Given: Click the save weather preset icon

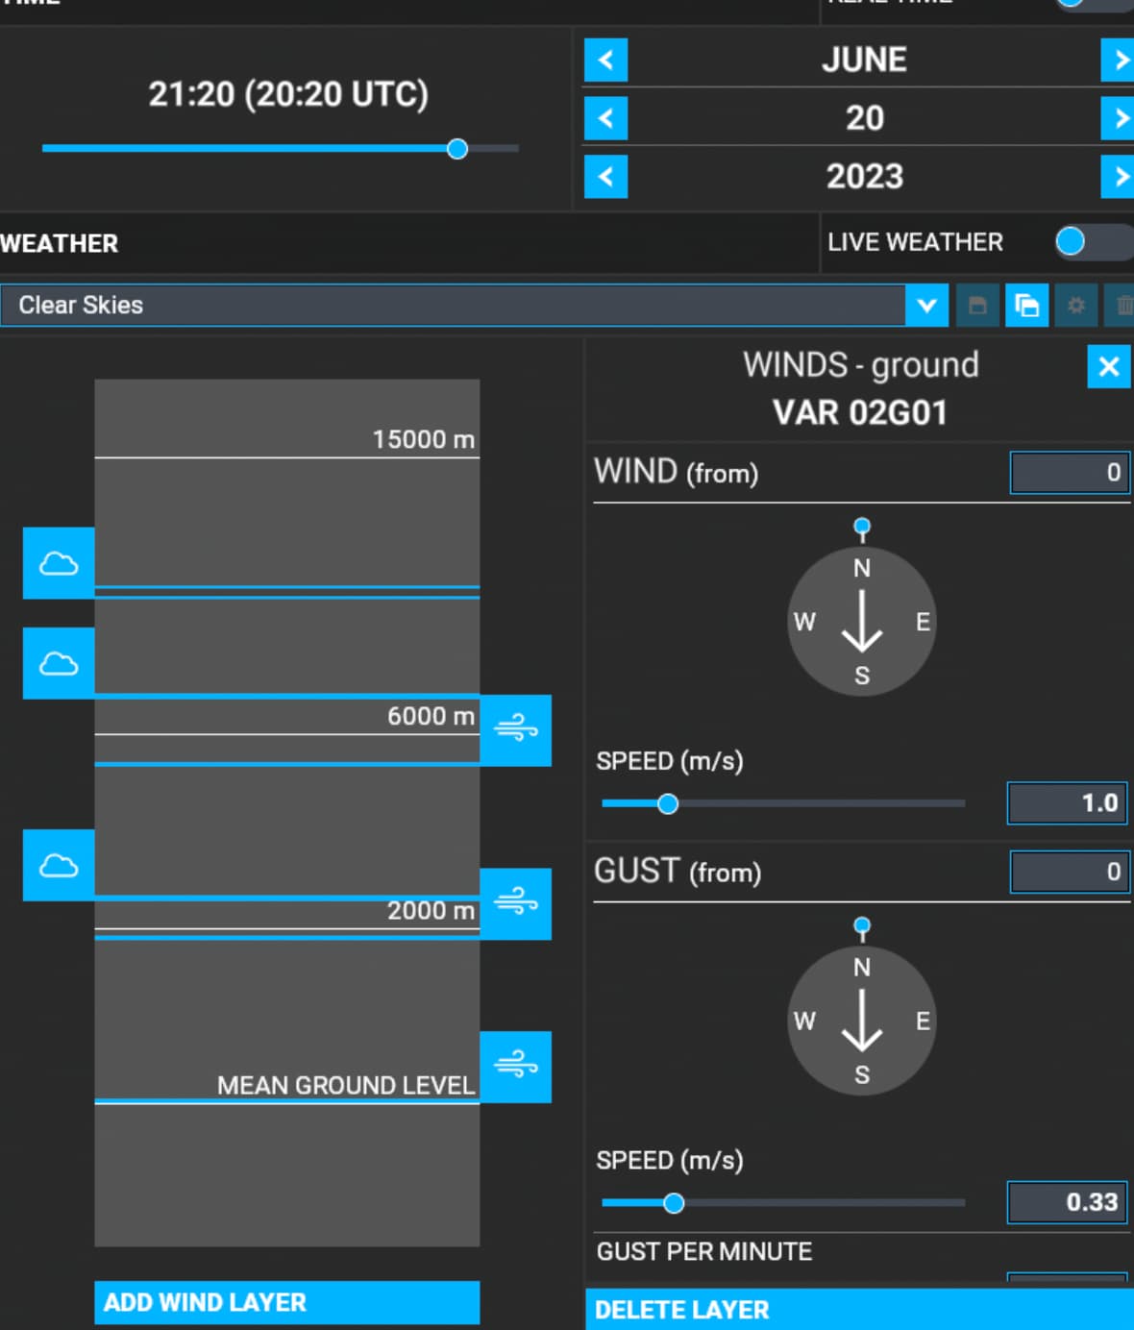Looking at the screenshot, I should [x=977, y=306].
